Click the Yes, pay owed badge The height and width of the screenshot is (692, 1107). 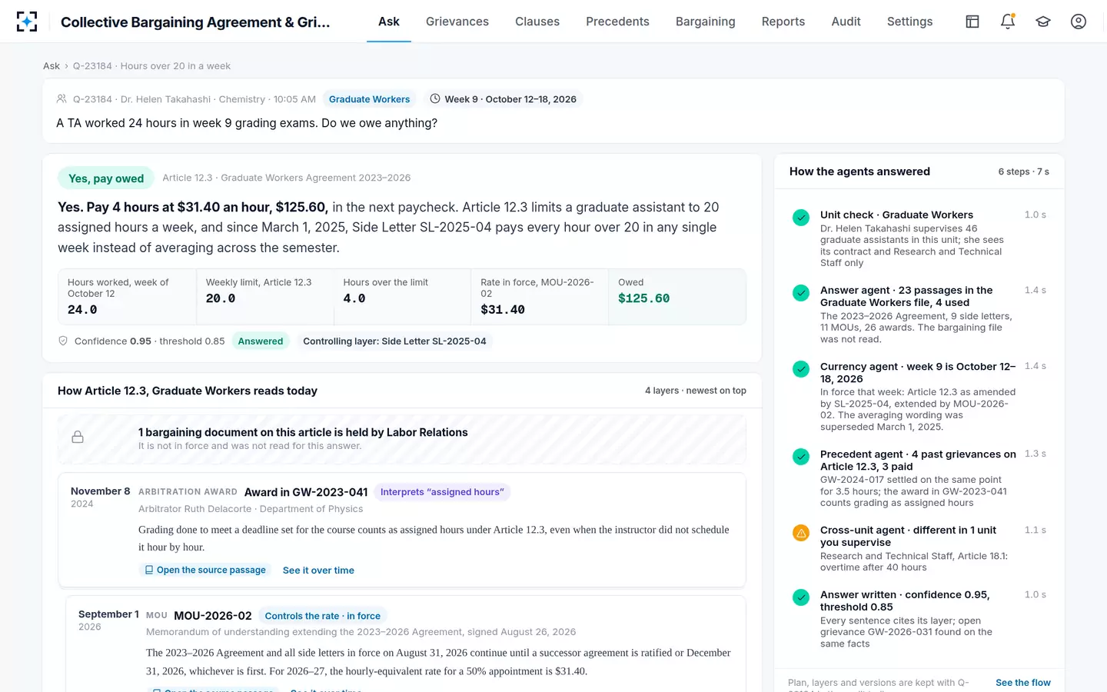(106, 178)
